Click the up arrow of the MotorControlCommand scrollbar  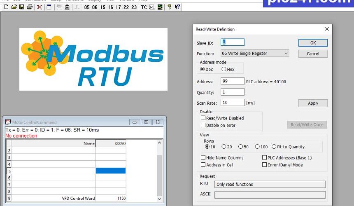(x=159, y=143)
